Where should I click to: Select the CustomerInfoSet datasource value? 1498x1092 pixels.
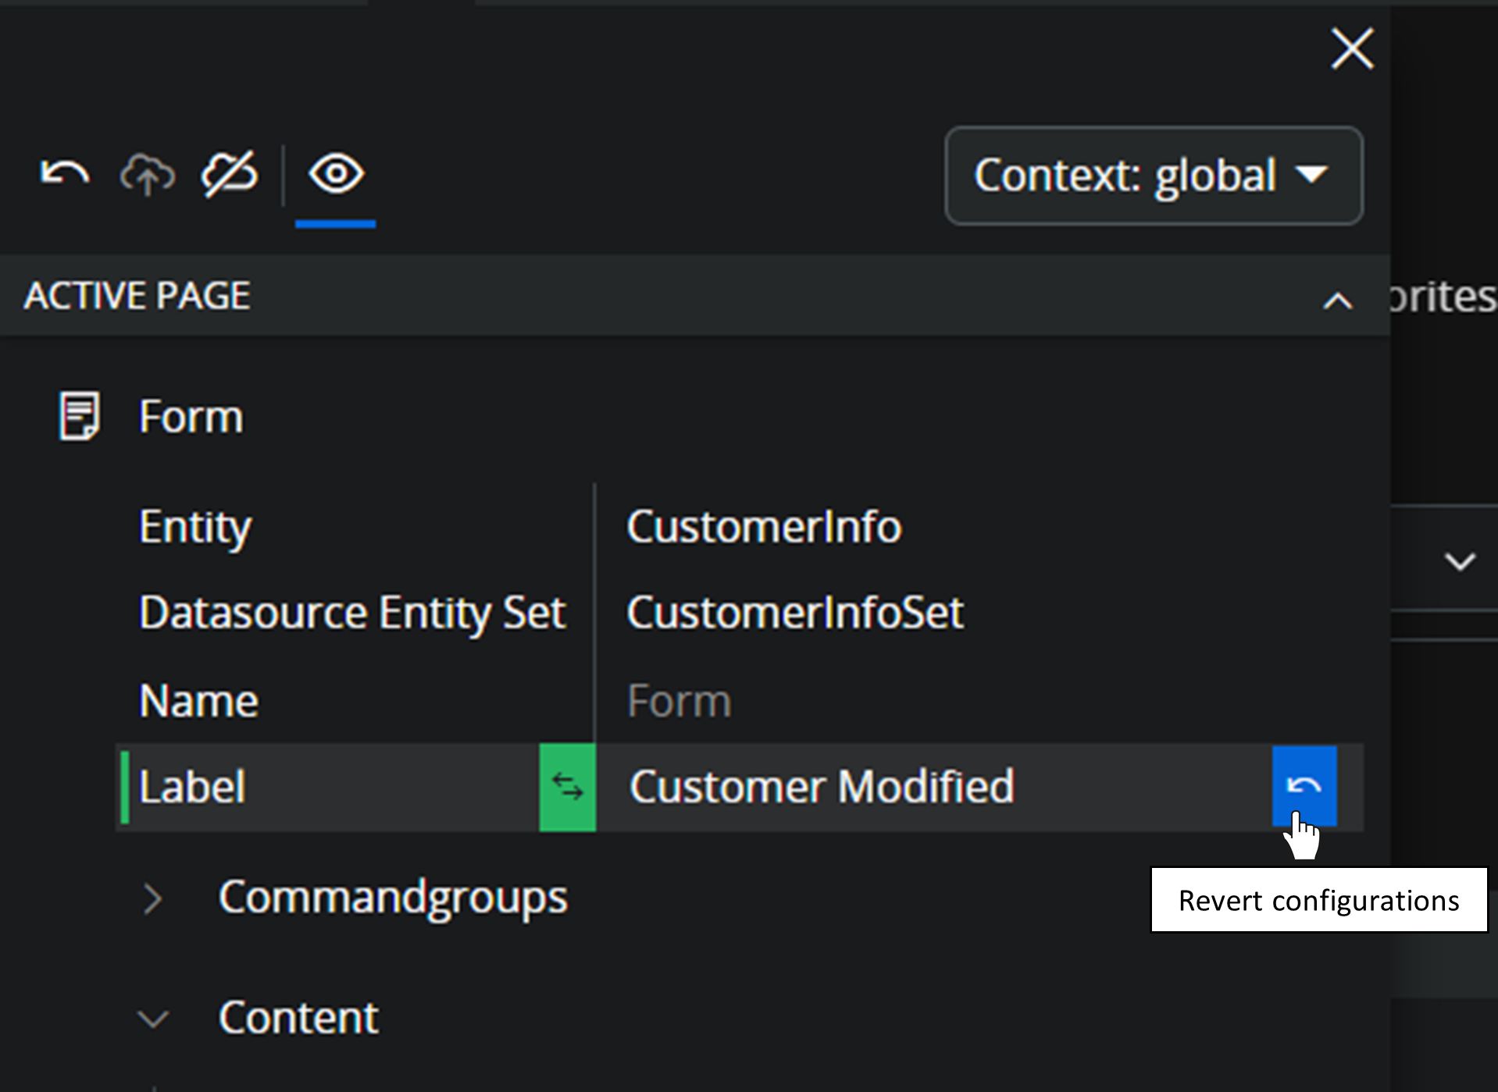(x=794, y=613)
